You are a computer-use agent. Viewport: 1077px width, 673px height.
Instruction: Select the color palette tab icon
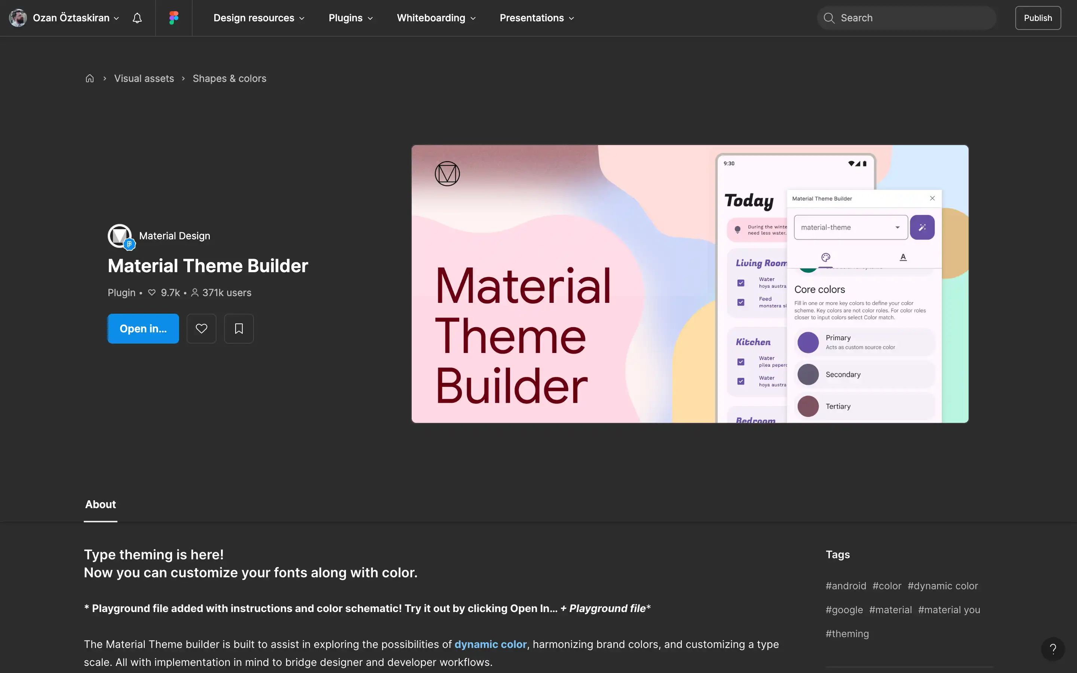click(x=826, y=257)
